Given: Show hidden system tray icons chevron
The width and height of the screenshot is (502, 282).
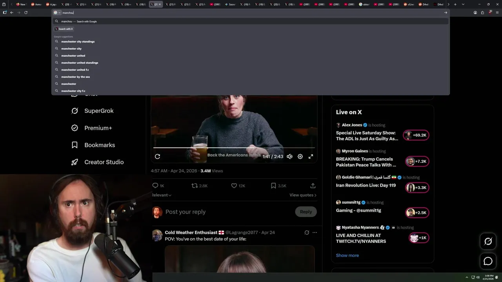Looking at the screenshot, I should 467,277.
